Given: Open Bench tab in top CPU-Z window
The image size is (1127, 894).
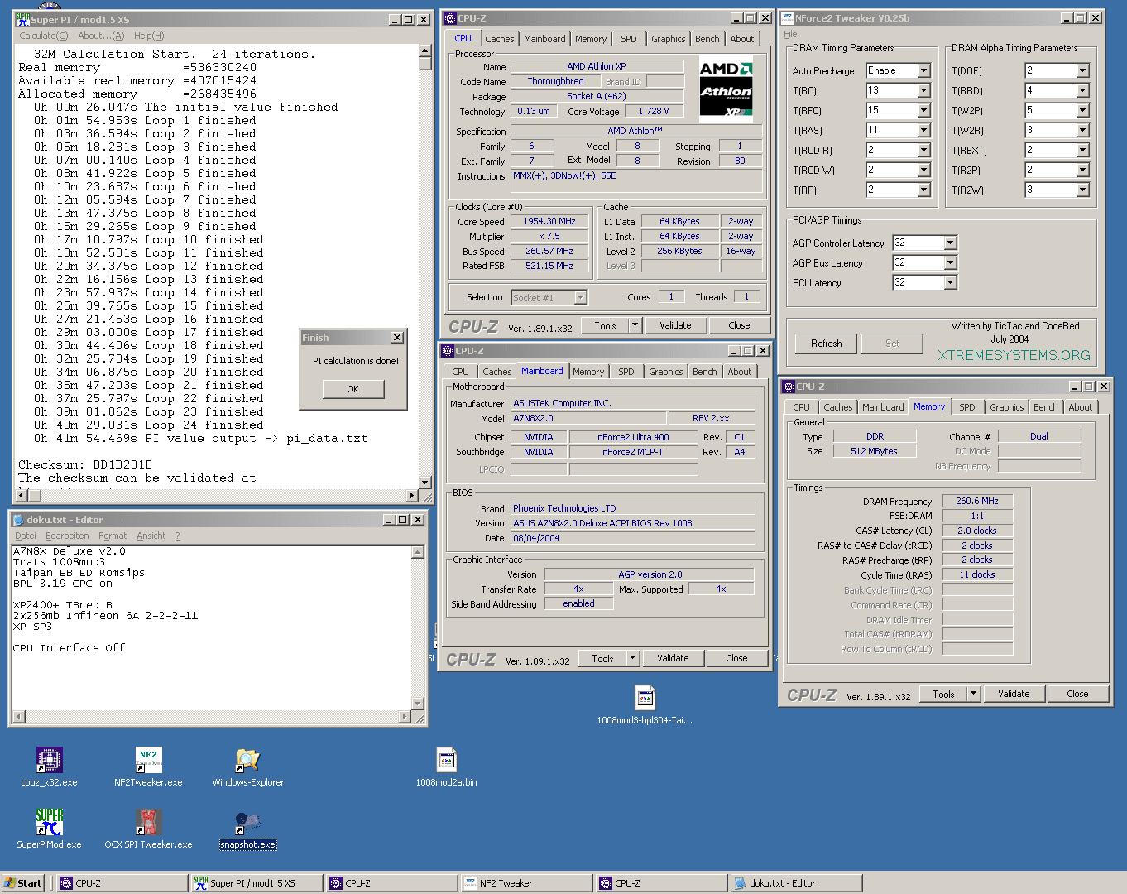Looking at the screenshot, I should tap(707, 39).
